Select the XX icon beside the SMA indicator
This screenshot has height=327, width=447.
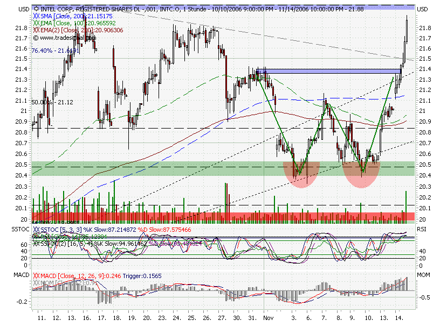[x=36, y=17]
